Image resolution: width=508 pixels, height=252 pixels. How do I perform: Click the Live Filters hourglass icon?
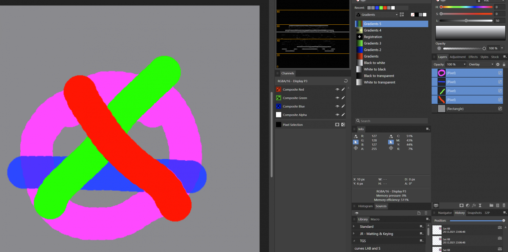point(480,205)
